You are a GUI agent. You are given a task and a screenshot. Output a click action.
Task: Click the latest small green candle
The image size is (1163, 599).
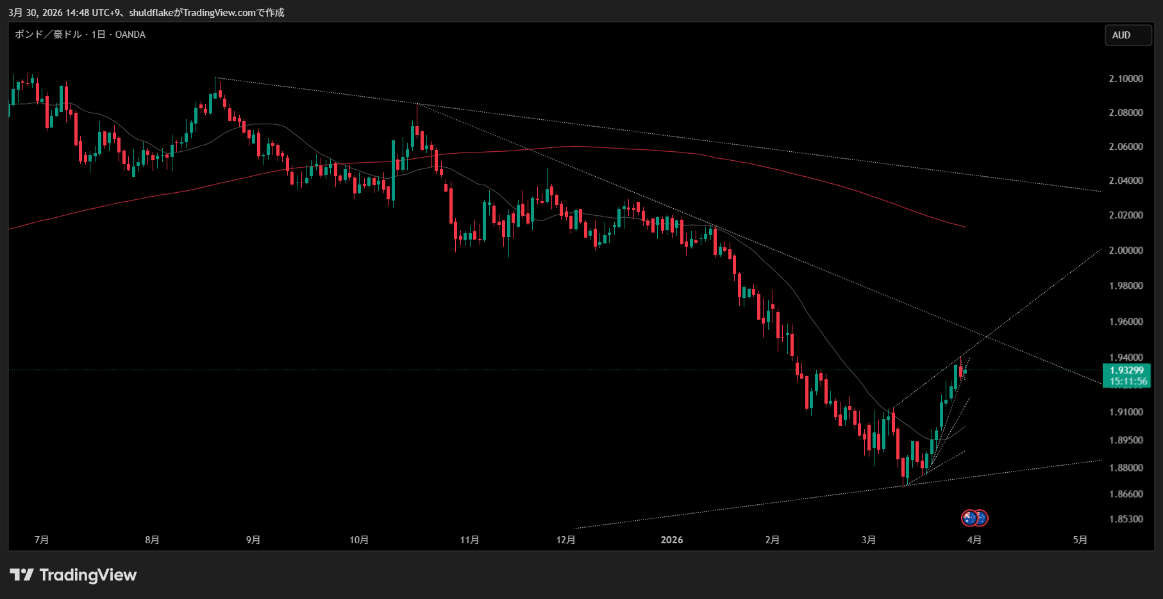coord(965,372)
